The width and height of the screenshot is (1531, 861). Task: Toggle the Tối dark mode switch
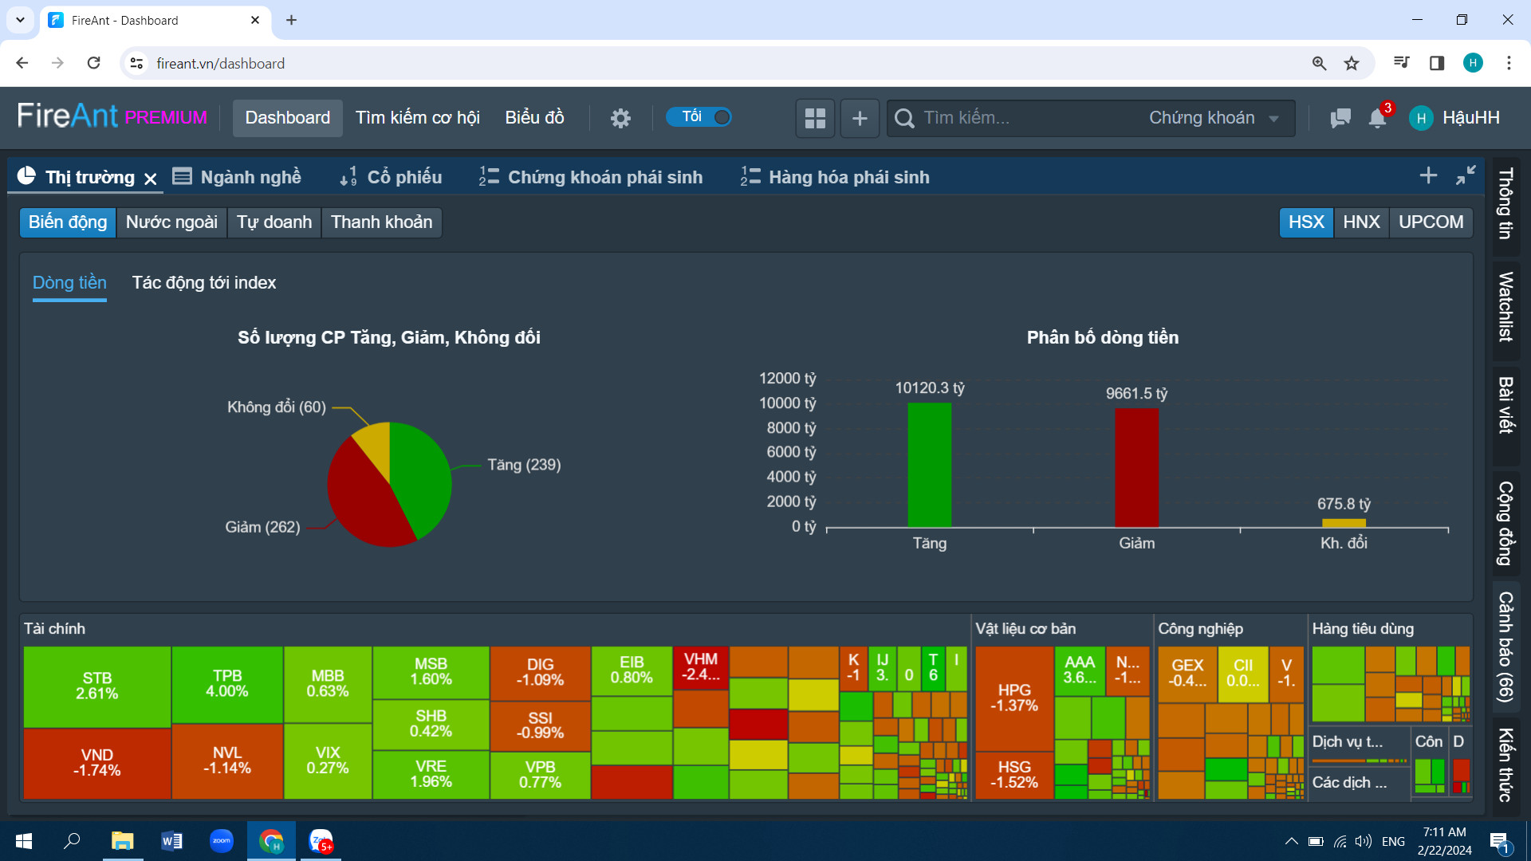699,117
